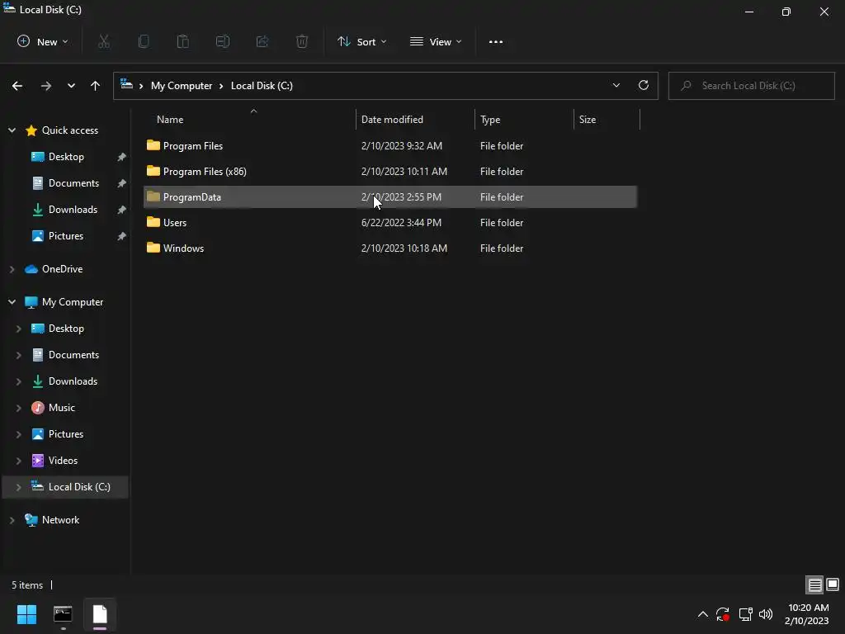Expand the Network tree node
The height and width of the screenshot is (634, 845).
pos(12,520)
